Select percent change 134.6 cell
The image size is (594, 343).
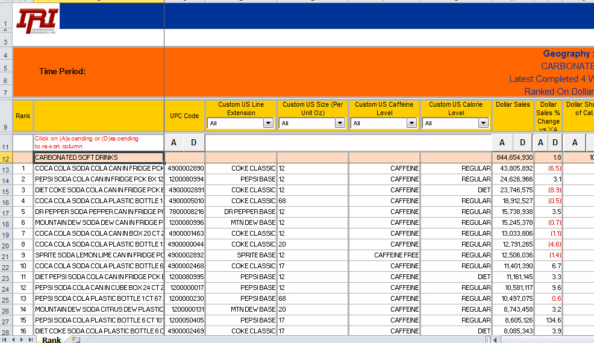tap(548, 320)
